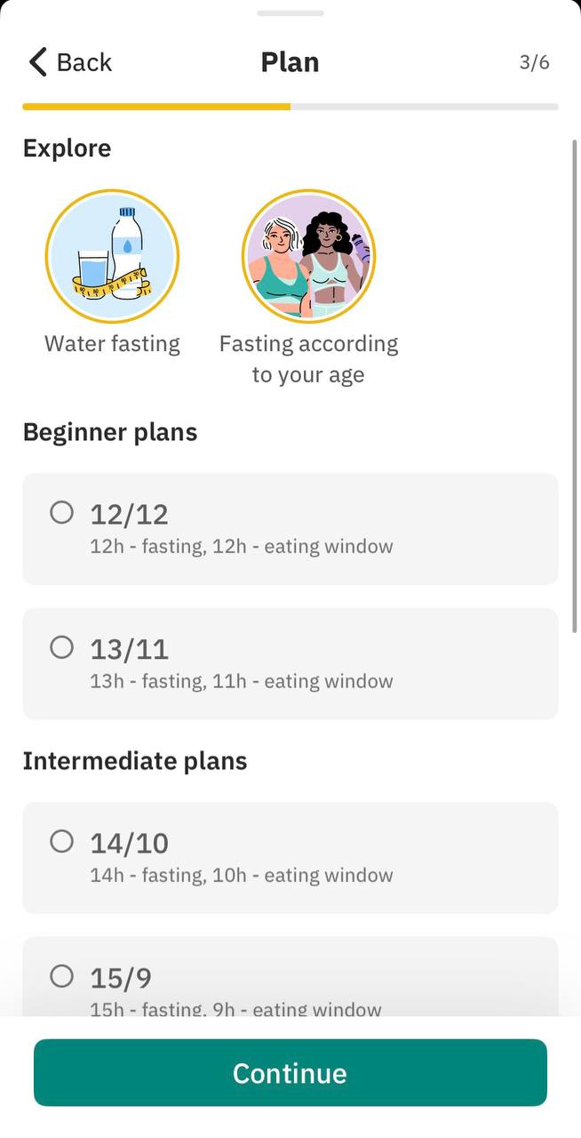Image resolution: width=581 pixels, height=1138 pixels.
Task: Tap the Intermediate plans section heading
Action: pyautogui.click(x=135, y=761)
